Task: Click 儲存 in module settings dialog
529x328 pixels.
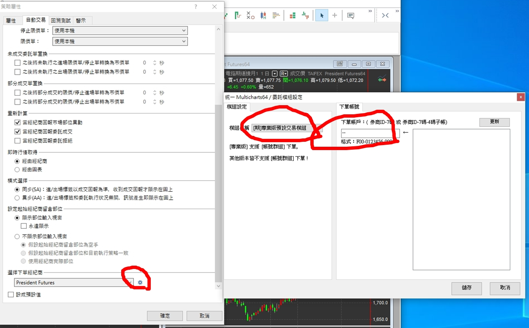Action: click(467, 288)
